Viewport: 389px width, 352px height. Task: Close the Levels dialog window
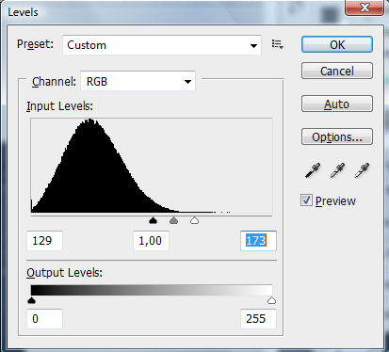coord(365,8)
